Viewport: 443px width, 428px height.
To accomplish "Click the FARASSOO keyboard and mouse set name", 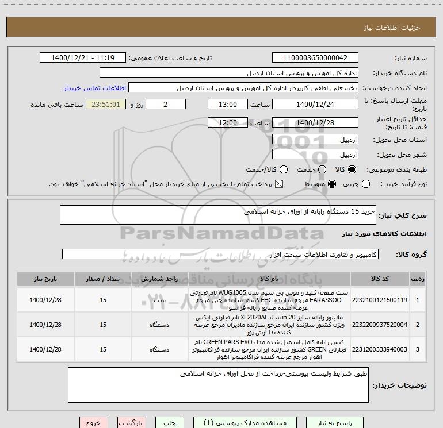I will tap(269, 300).
